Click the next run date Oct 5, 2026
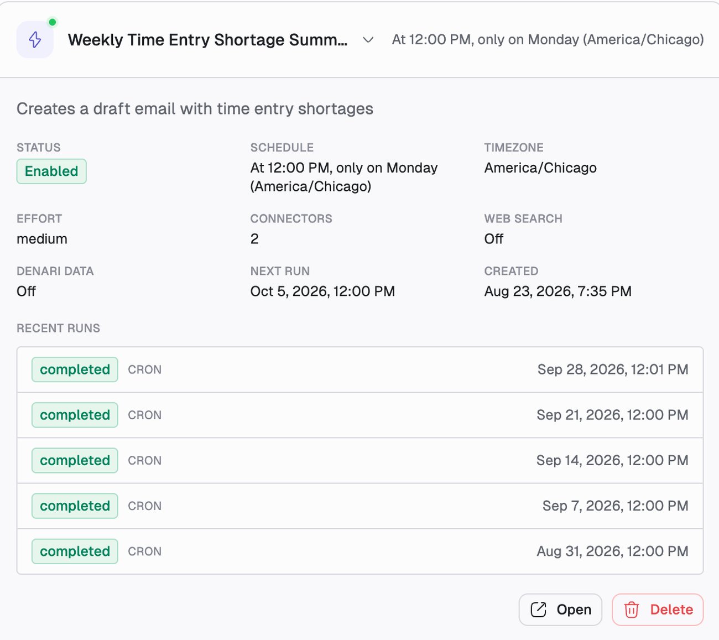The width and height of the screenshot is (719, 640). pyautogui.click(x=322, y=292)
